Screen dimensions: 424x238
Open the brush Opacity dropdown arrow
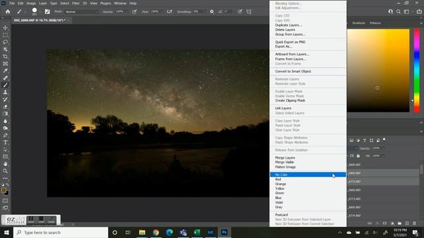pos(127,12)
